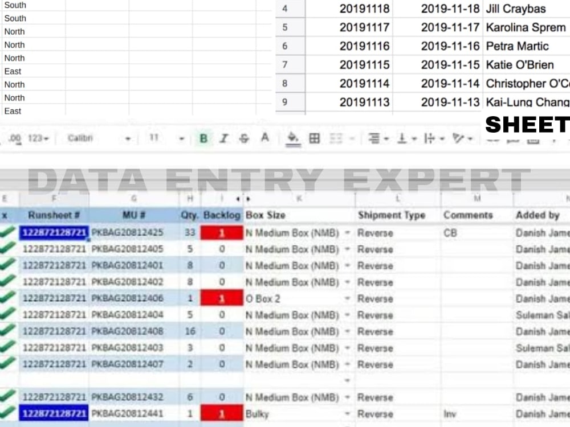Apply strikethrough formatting

coord(245,138)
